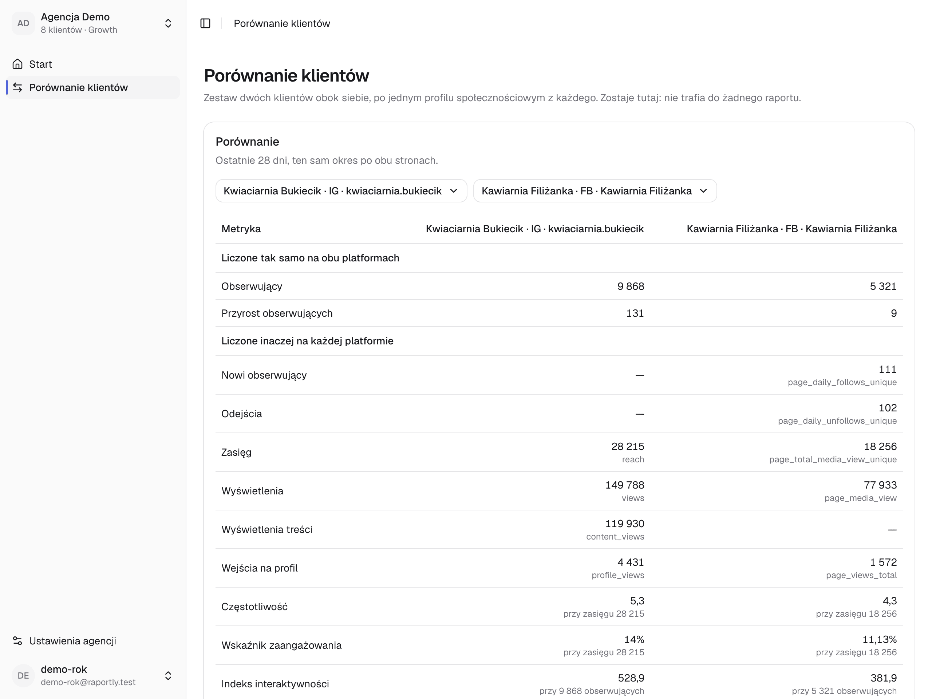This screenshot has height=699, width=932.
Task: Click the Kawiarnia Filiżanka column header
Action: [x=792, y=229]
